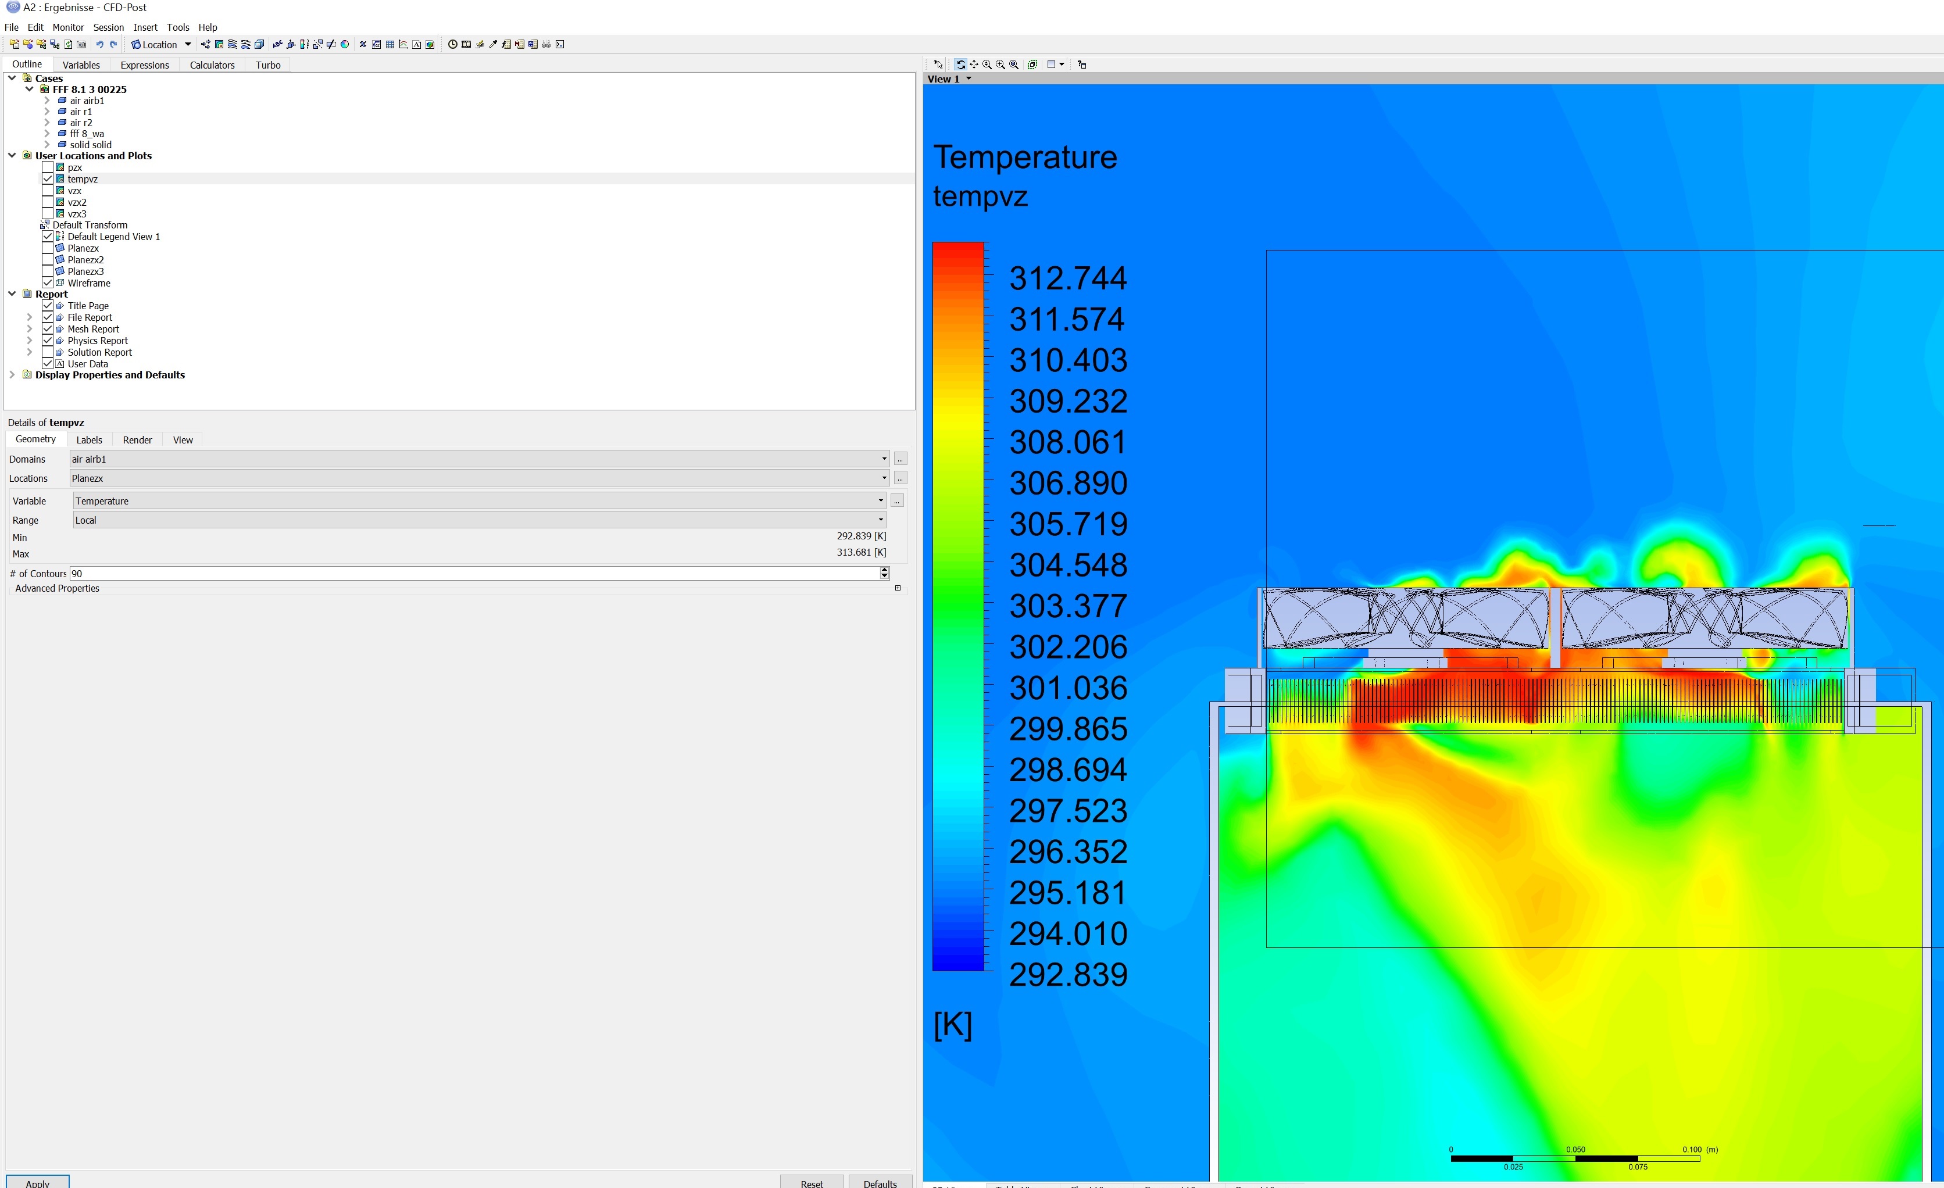Click the Save Picture camera icon
Image resolution: width=1944 pixels, height=1188 pixels.
coord(81,44)
